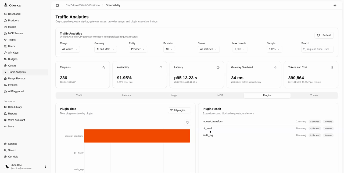Switch theme with the sun icon
The width and height of the screenshot is (344, 173).
coord(335,5)
